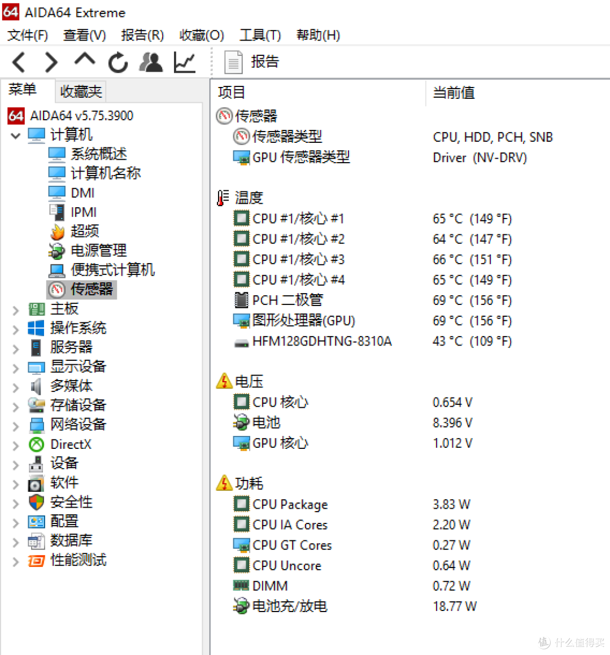The width and height of the screenshot is (610, 655).
Task: Click the Back navigation arrow
Action: 19,62
